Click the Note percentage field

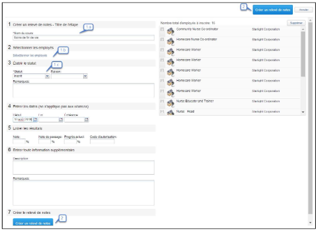tap(19, 142)
